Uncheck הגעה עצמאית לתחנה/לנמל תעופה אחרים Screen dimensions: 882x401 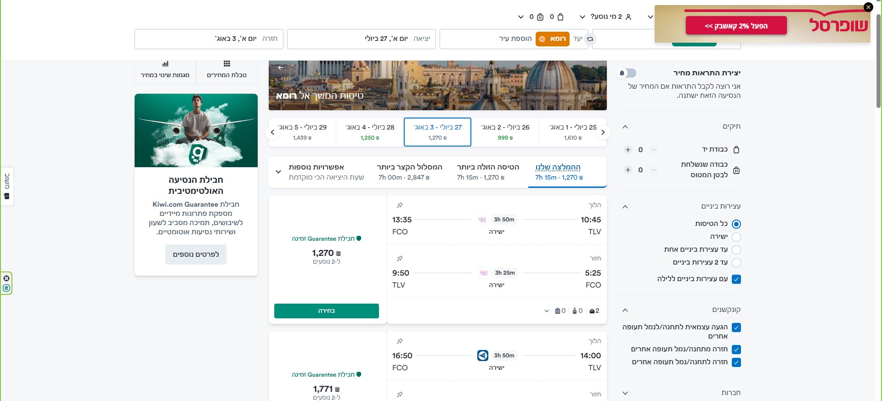tap(736, 328)
